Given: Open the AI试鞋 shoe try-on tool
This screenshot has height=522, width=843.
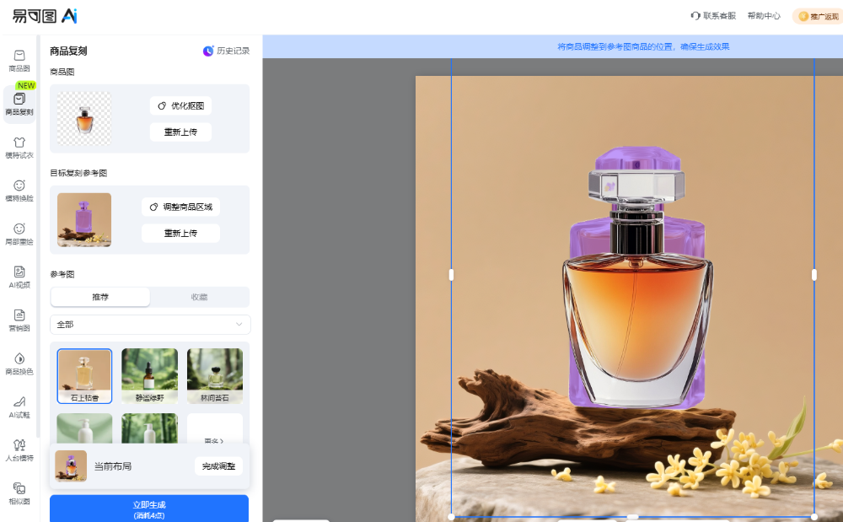Looking at the screenshot, I should 19,406.
